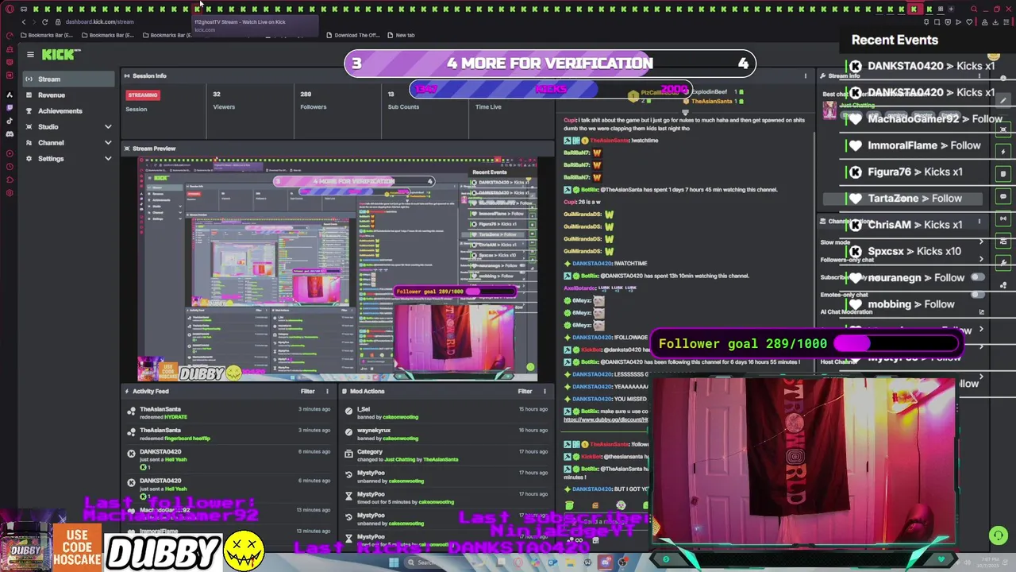Click the ban icon beside waynekyrux

pyautogui.click(x=348, y=432)
